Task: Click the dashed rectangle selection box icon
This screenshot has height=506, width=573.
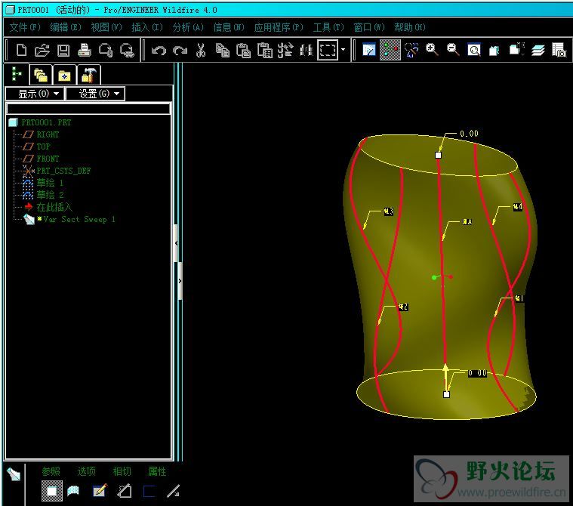Action: coord(328,50)
